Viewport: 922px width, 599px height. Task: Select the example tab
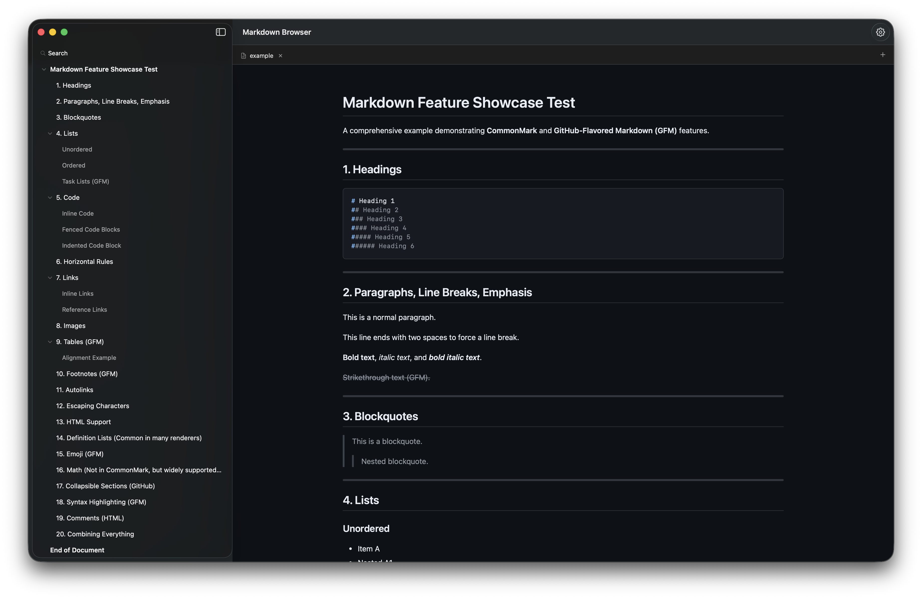pyautogui.click(x=261, y=55)
